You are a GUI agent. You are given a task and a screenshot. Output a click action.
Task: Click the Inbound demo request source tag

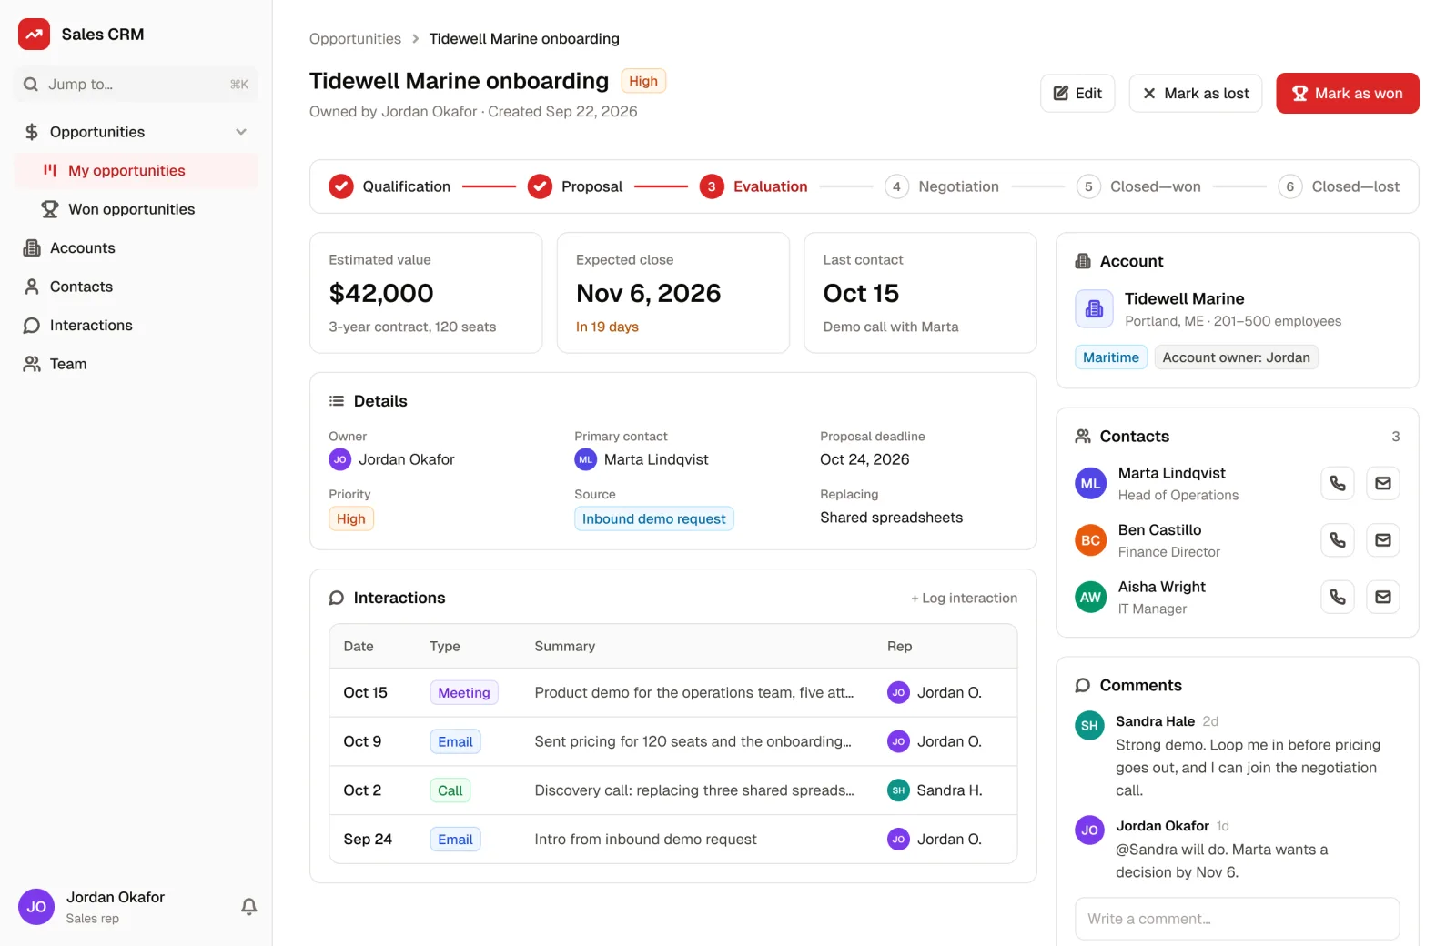tap(653, 518)
